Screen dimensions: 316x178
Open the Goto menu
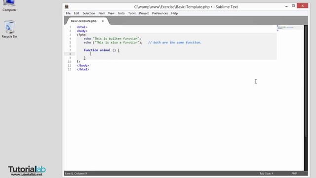click(121, 13)
